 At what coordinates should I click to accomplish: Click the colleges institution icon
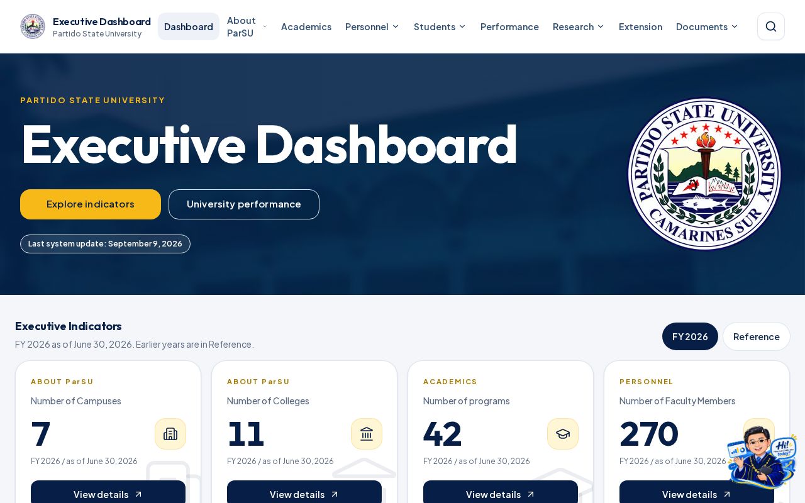pyautogui.click(x=367, y=434)
